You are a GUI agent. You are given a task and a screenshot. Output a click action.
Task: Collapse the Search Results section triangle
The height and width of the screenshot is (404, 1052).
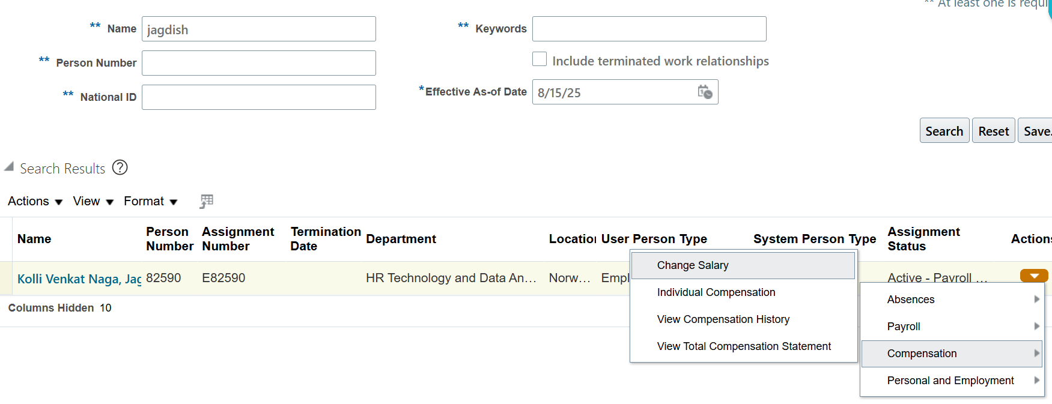pyautogui.click(x=9, y=167)
